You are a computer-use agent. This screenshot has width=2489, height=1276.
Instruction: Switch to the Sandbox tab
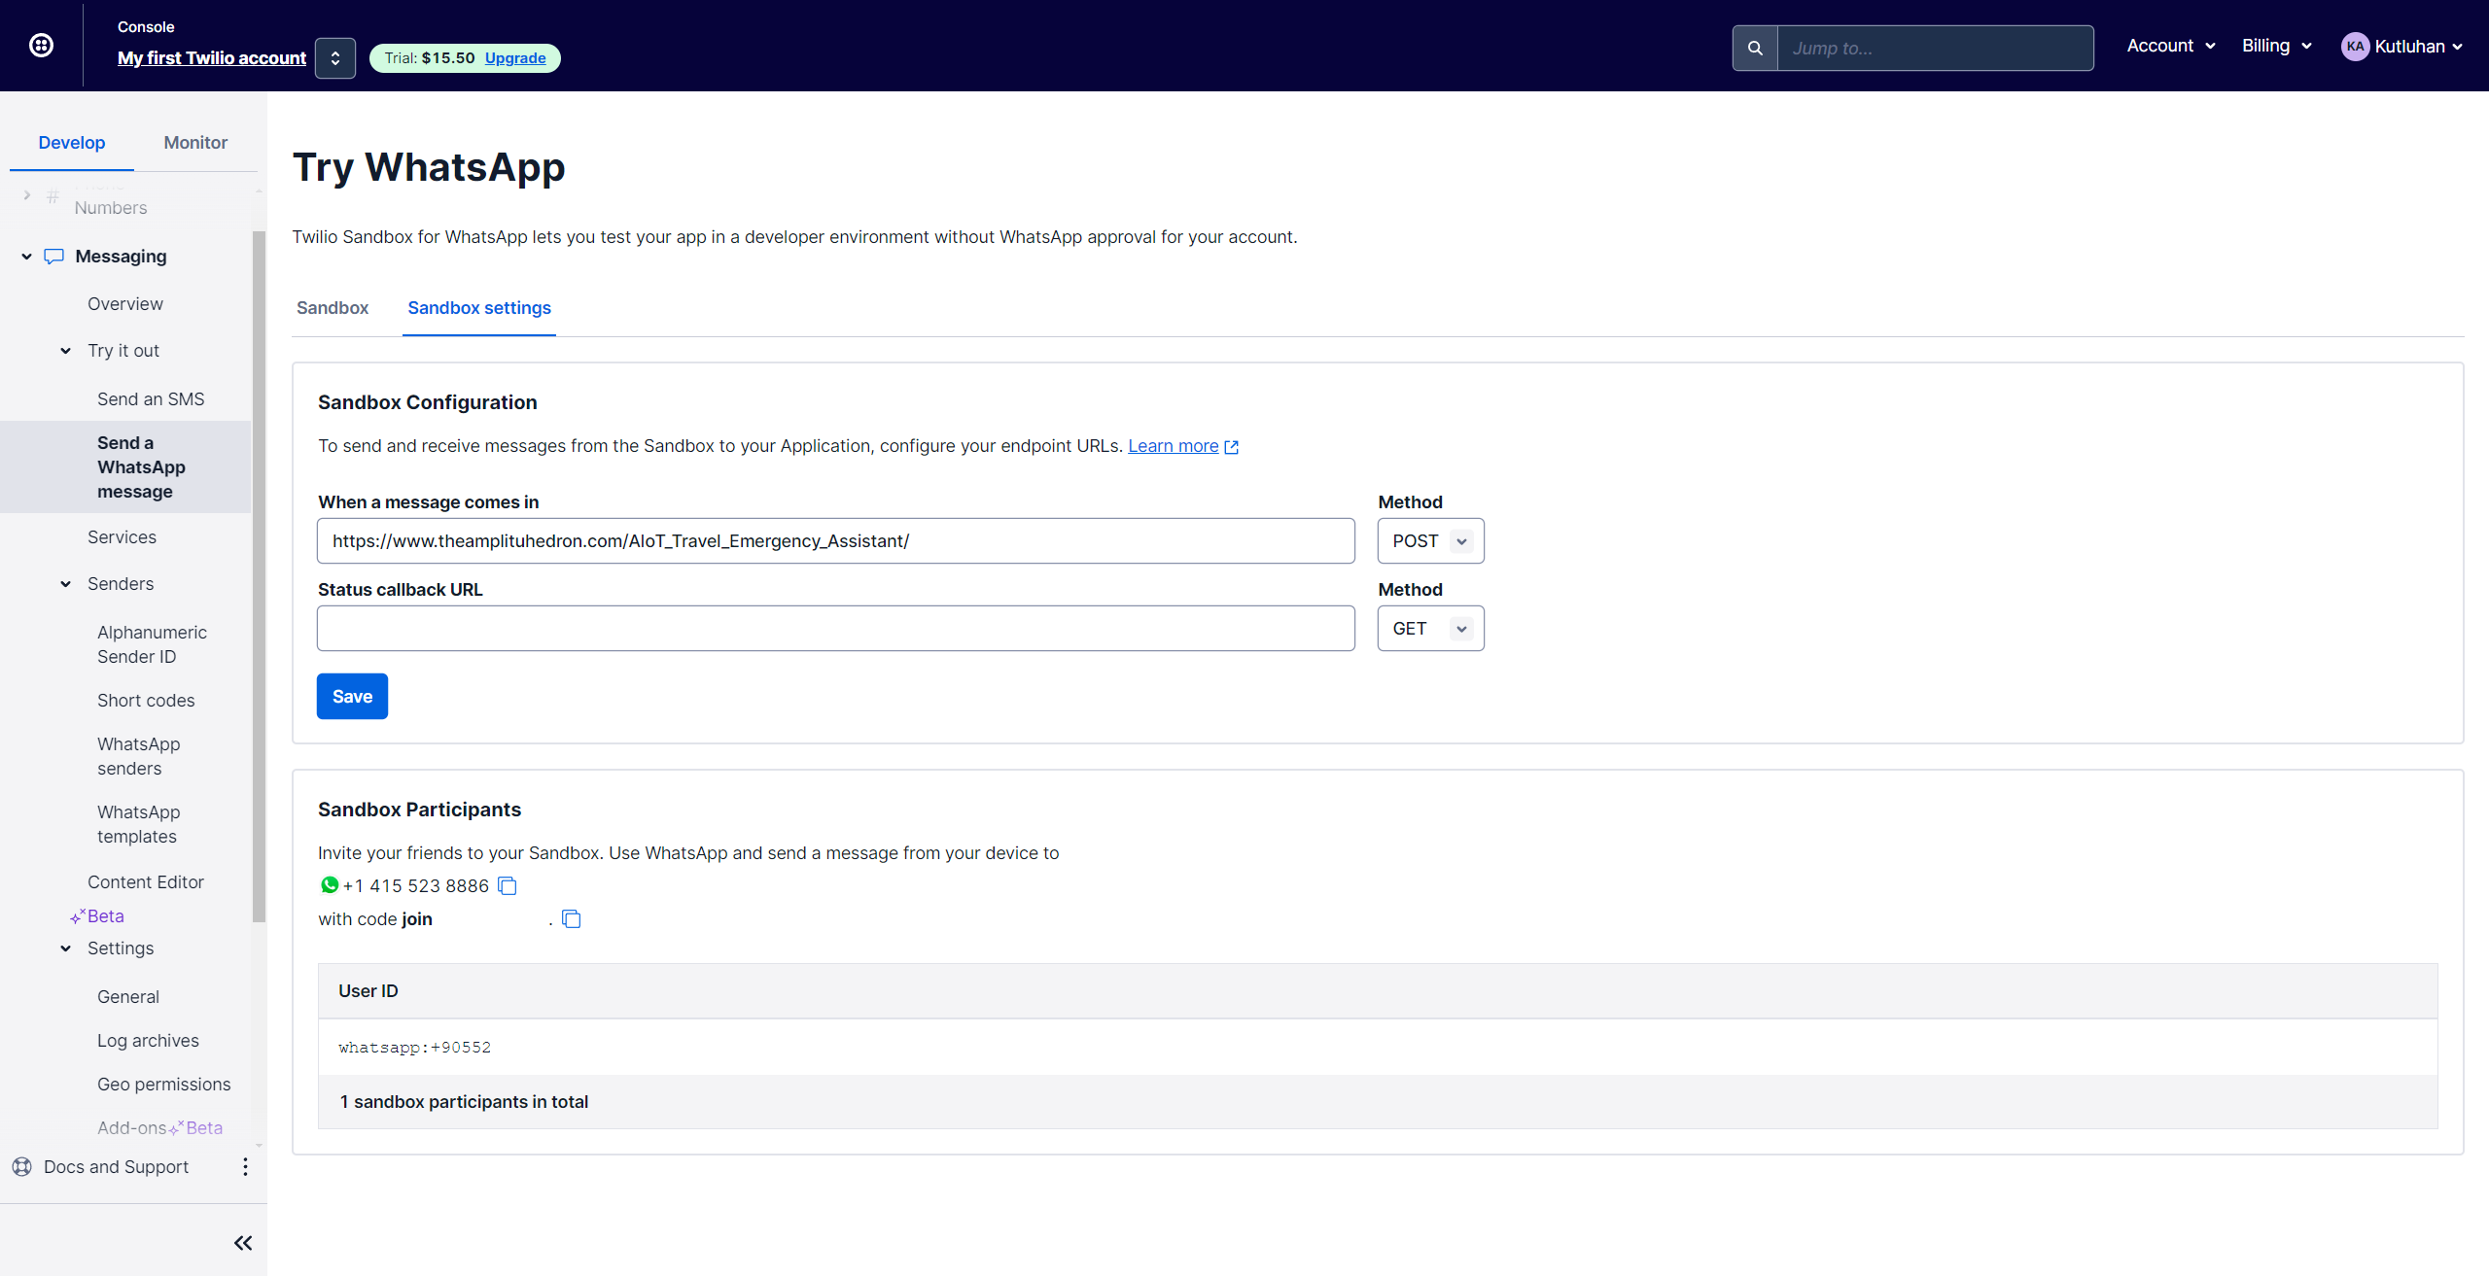click(333, 308)
